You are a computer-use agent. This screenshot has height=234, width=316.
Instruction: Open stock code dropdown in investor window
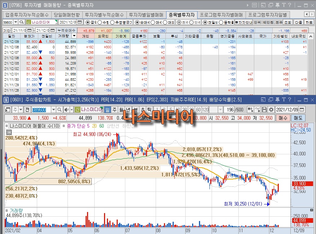(16, 22)
